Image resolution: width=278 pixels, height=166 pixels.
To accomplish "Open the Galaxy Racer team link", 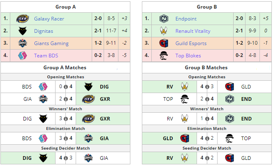I will (49, 19).
